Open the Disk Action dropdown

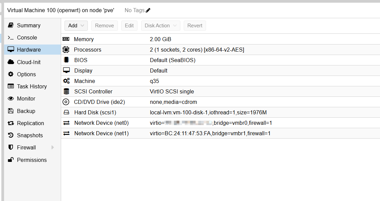[x=160, y=26]
